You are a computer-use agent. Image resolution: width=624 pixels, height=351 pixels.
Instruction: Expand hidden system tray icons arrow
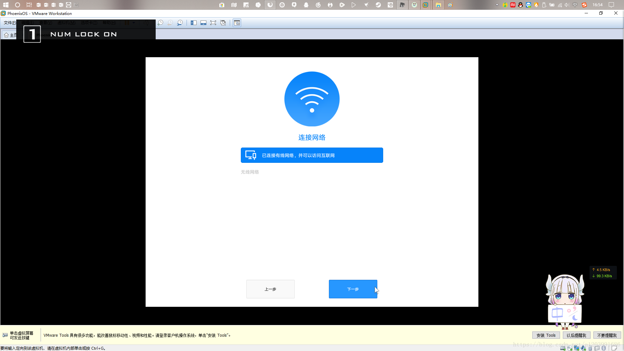coord(497,5)
